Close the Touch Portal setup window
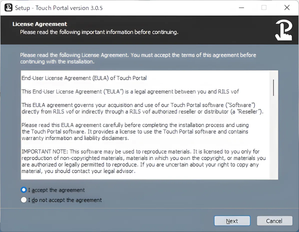Screen dimensions: 299x232 click(x=287, y=8)
